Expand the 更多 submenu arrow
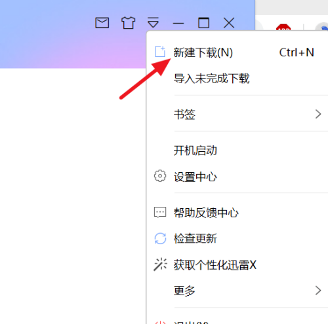328x324 pixels. (318, 291)
